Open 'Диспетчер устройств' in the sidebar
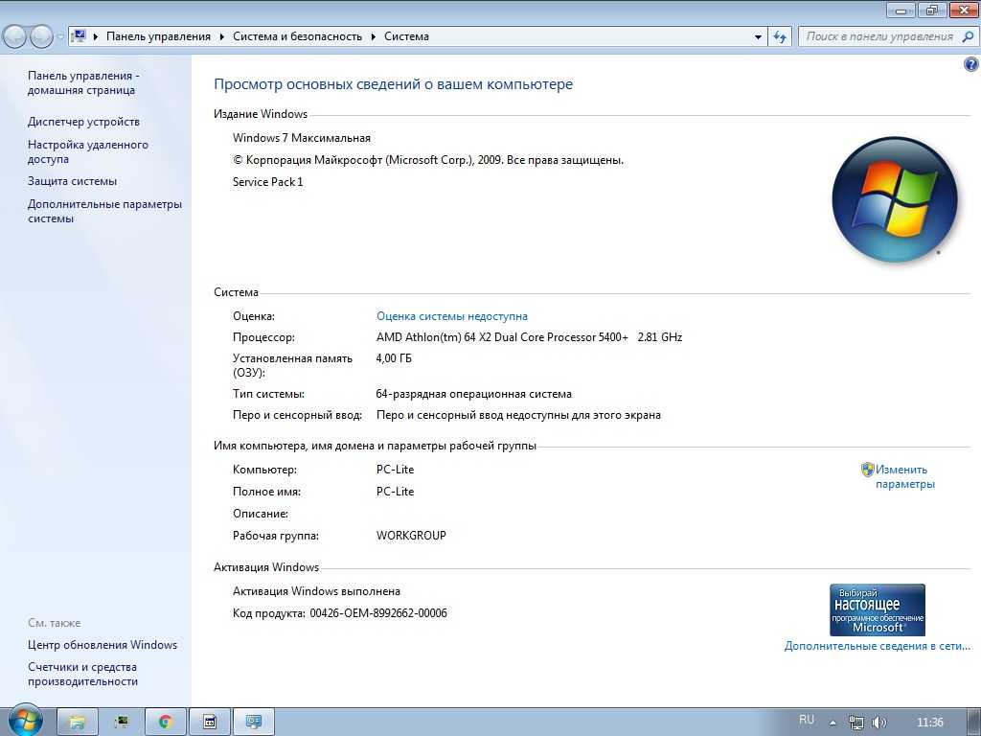Viewport: 981px width, 736px height. pyautogui.click(x=83, y=122)
